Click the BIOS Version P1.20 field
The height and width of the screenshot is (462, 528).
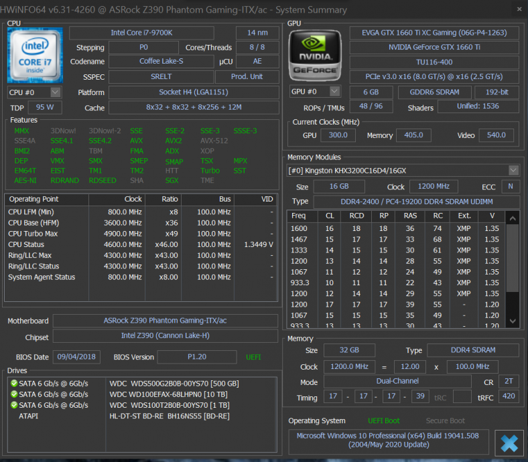(196, 357)
